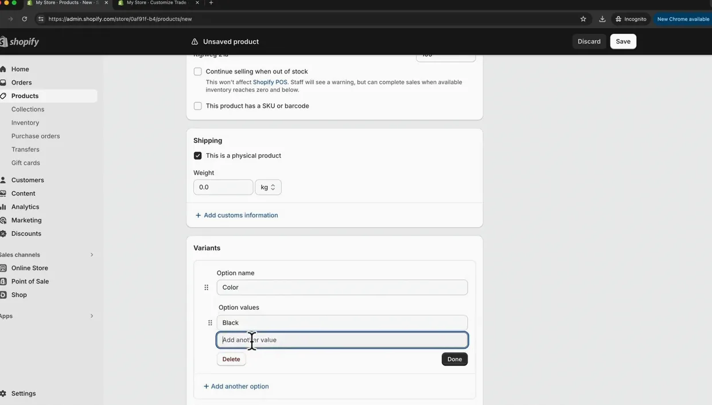Click the Content sidebar icon

tap(3, 193)
